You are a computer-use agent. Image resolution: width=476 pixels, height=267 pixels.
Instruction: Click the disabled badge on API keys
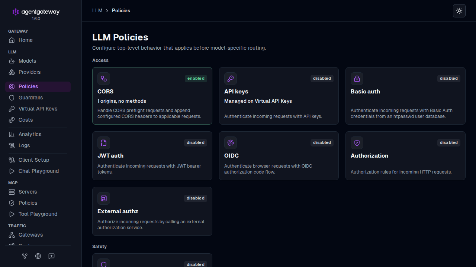322,78
